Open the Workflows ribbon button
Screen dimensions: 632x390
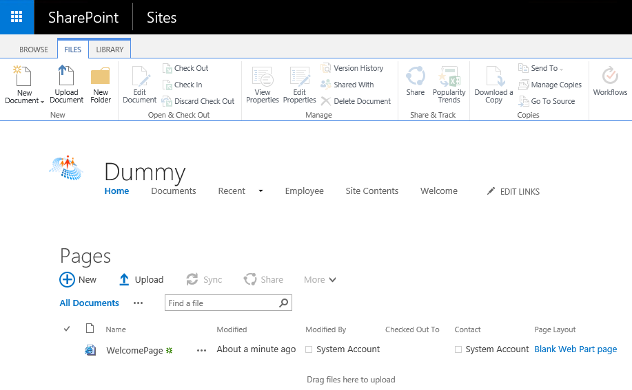[x=610, y=76]
